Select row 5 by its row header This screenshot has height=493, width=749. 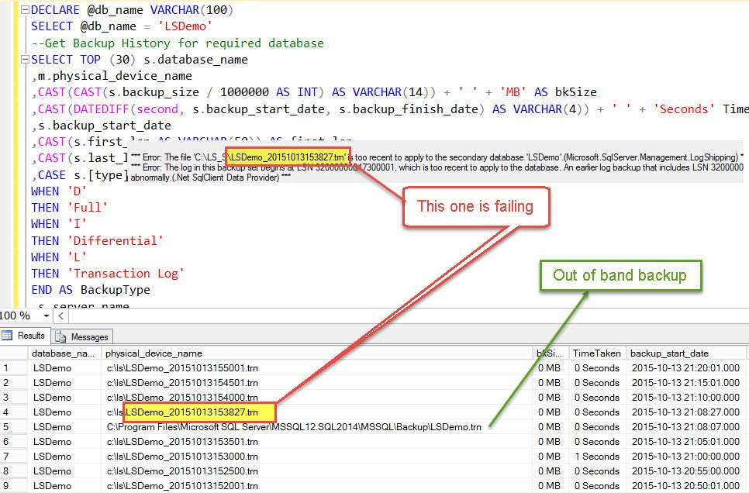[x=12, y=427]
